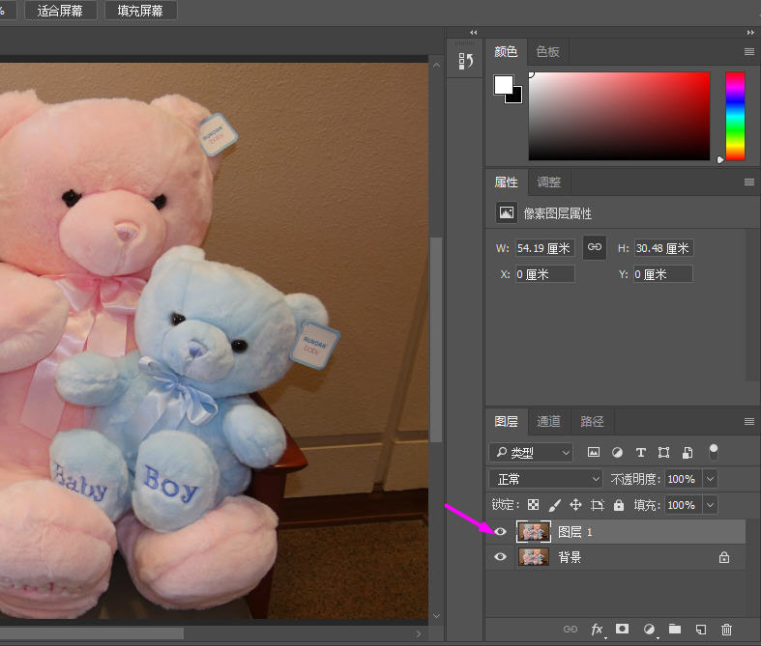
Task: Link width and height chain icon
Action: 595,248
